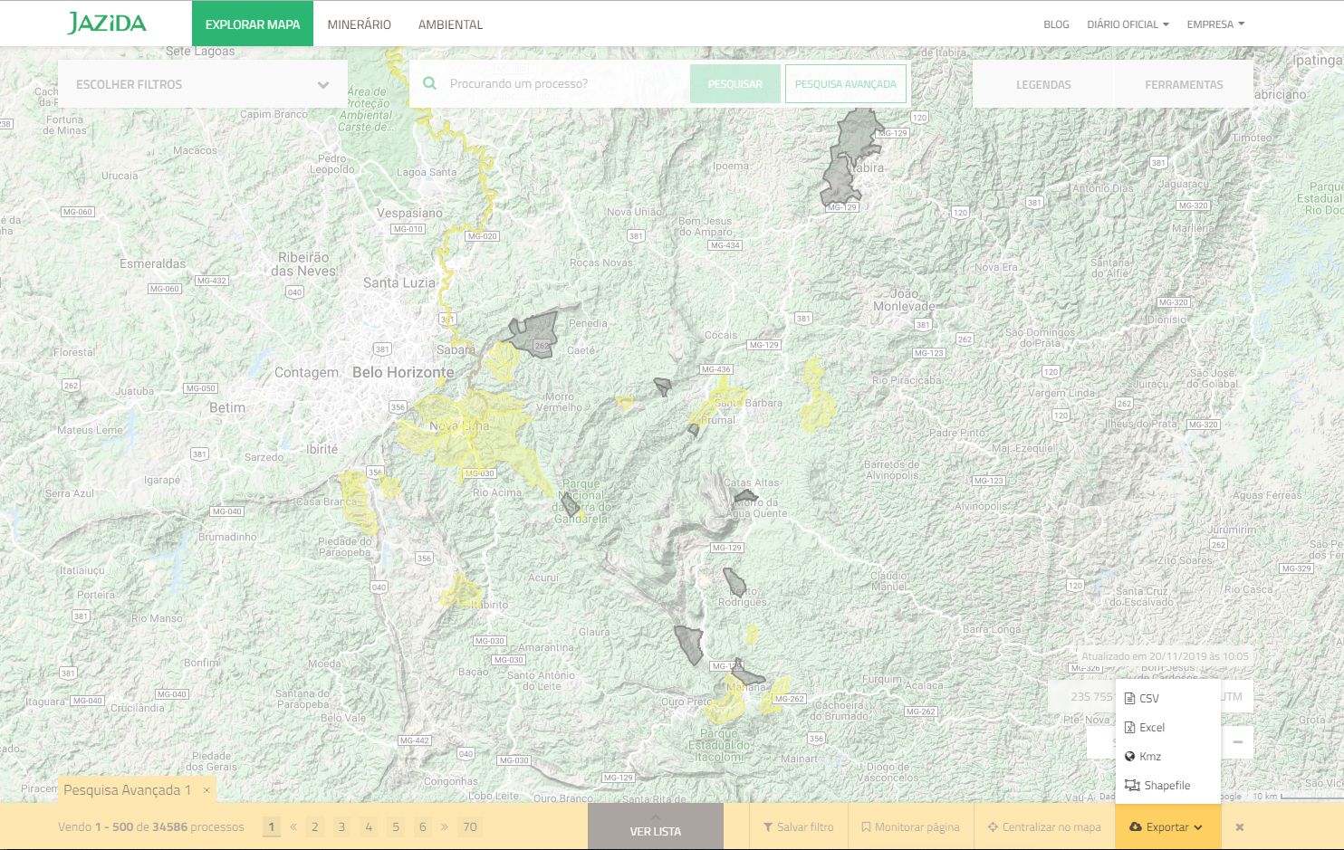Viewport: 1344px width, 850px height.
Task: Select the Pesquisa Avançada 1 tab
Action: point(127,790)
